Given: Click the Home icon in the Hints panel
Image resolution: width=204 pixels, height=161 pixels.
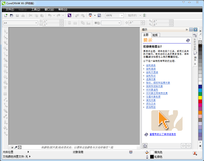Looking at the screenshot, I should (x=145, y=145).
